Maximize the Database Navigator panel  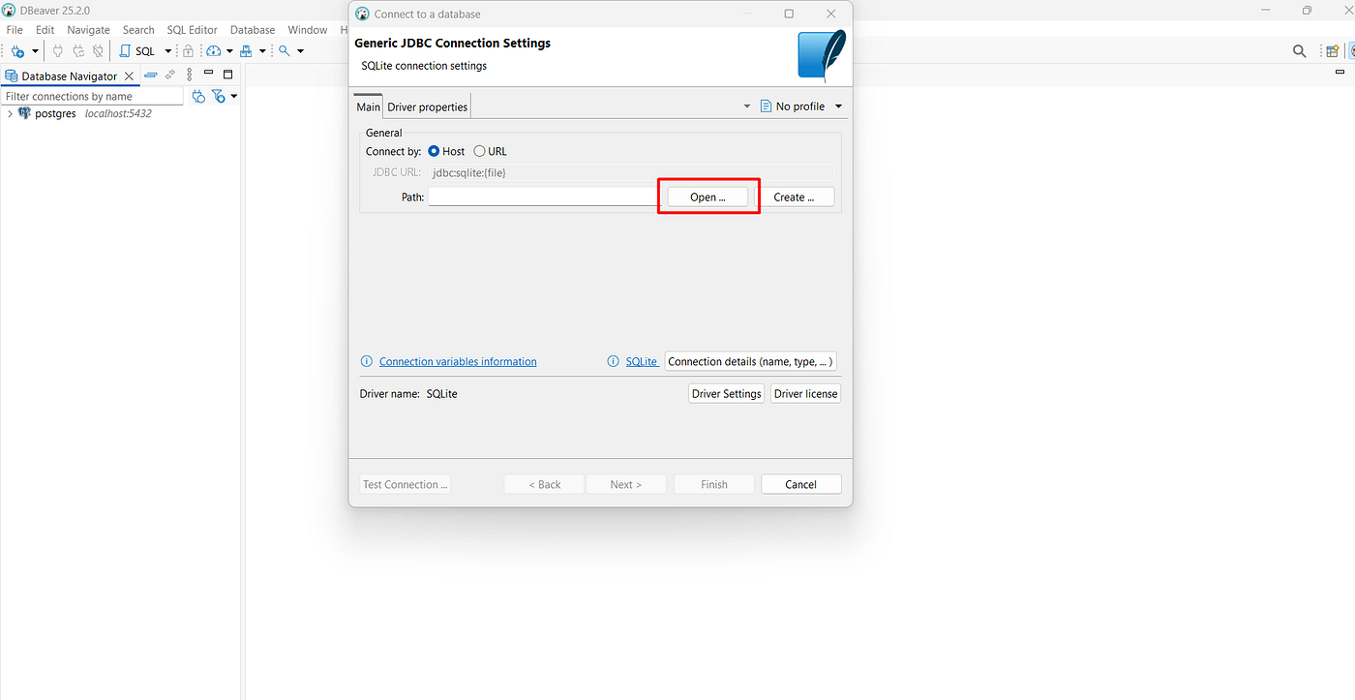[x=228, y=75]
